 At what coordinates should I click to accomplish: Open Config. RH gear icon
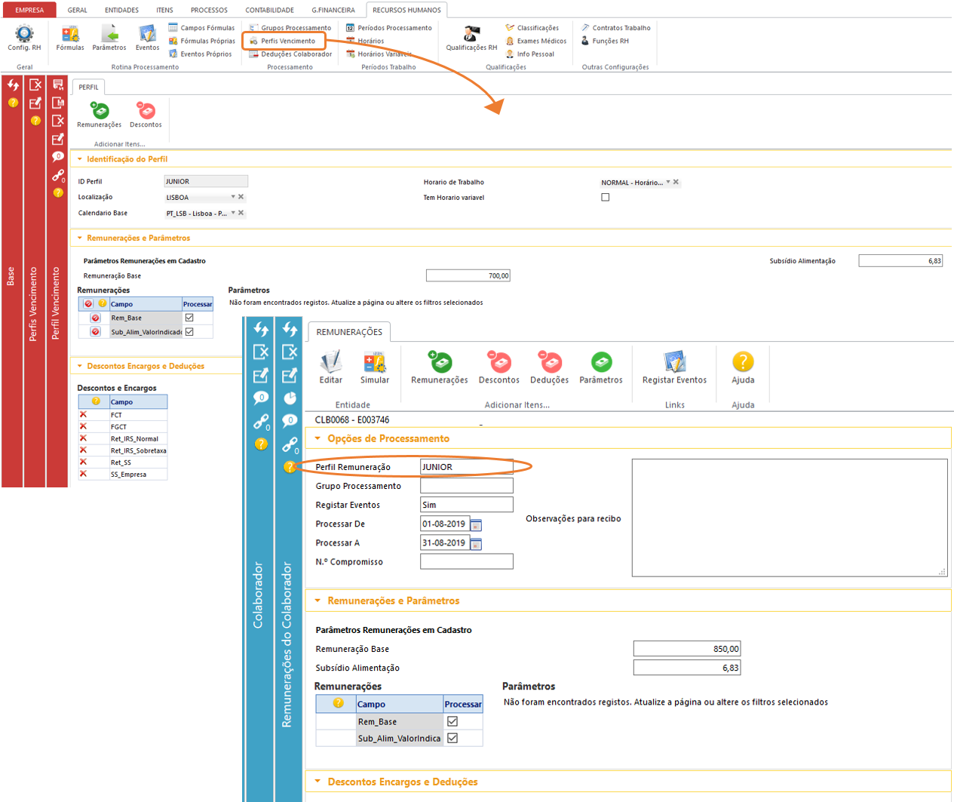(x=24, y=34)
